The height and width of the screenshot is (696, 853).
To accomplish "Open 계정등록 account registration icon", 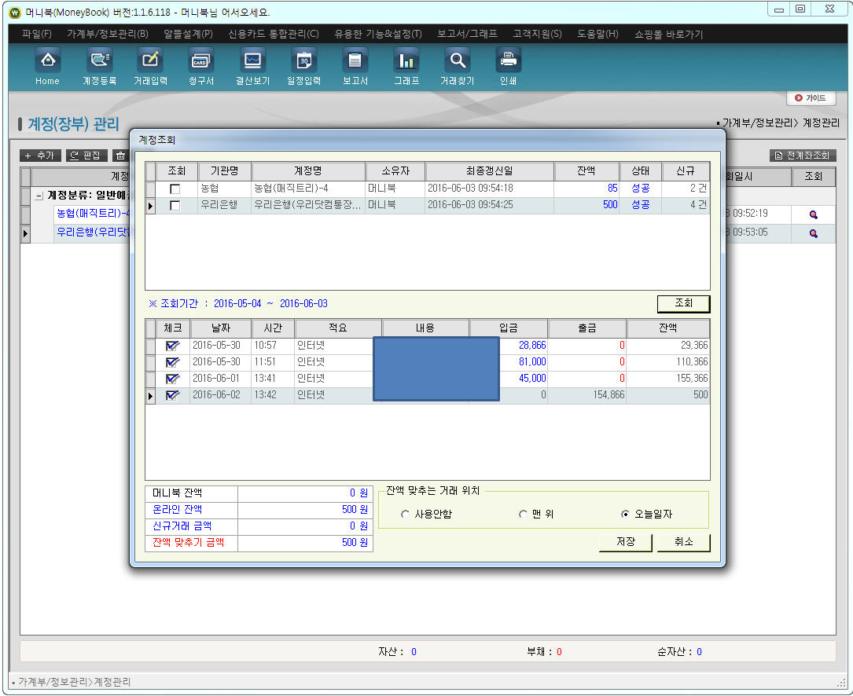I will click(x=99, y=61).
